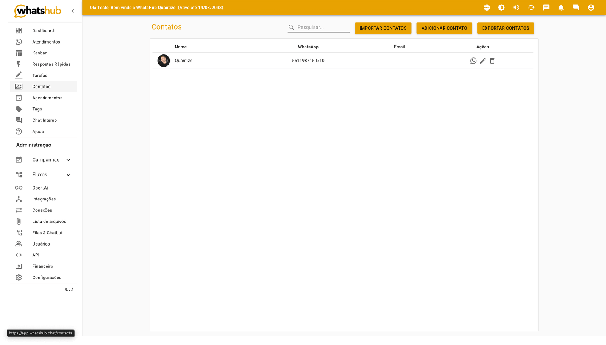Refresh using the sync arrows icon
The image size is (606, 345).
pos(531,7)
